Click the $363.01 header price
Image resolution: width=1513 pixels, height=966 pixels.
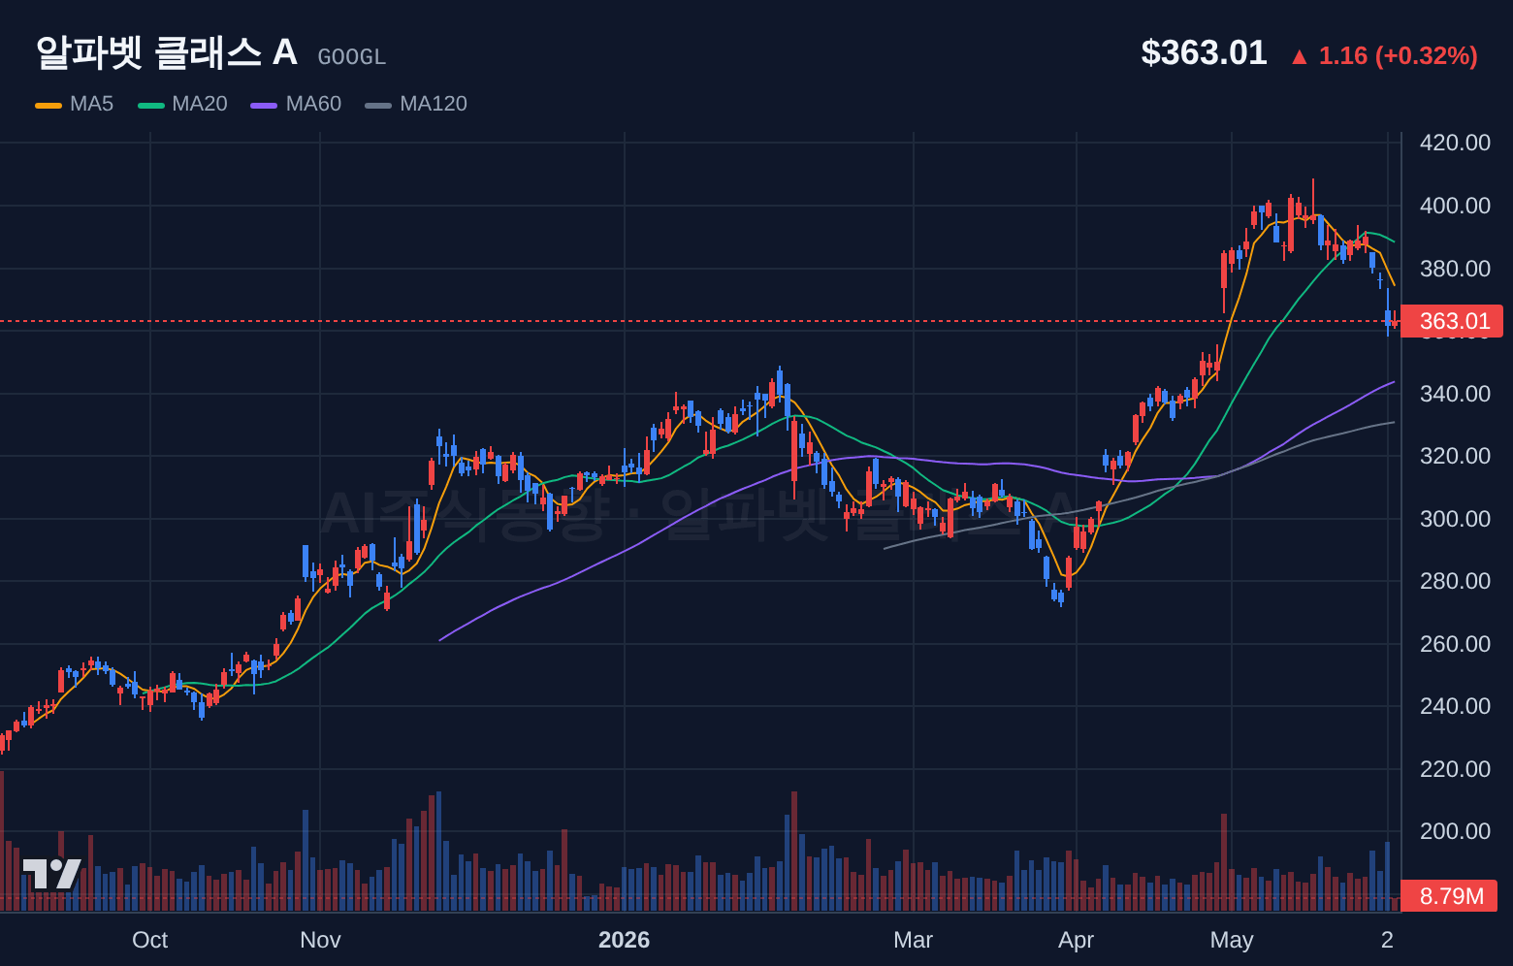click(x=1204, y=52)
